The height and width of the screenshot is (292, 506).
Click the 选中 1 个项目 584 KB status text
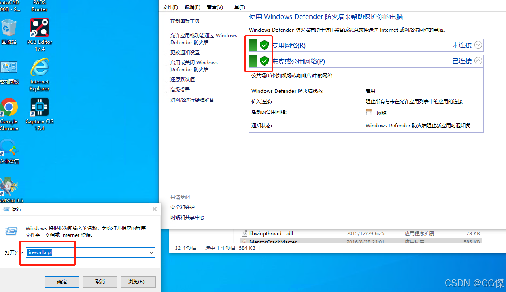click(x=230, y=248)
